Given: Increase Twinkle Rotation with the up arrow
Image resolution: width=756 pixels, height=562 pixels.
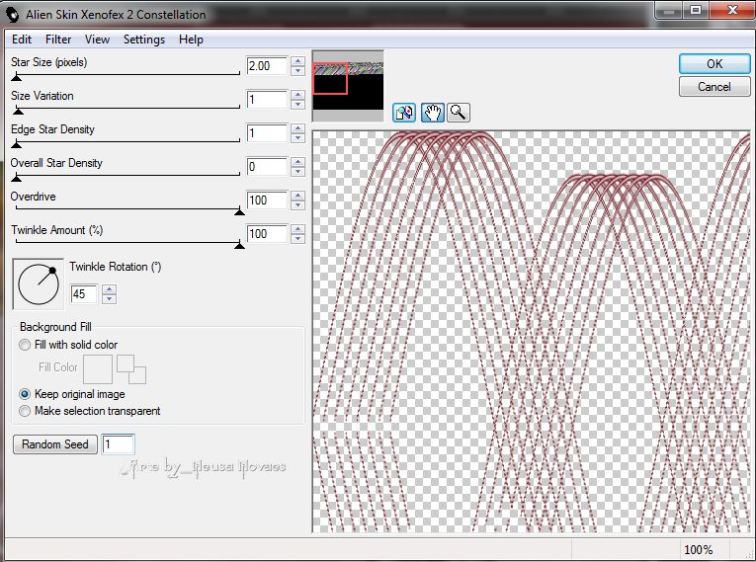Looking at the screenshot, I should pyautogui.click(x=110, y=289).
